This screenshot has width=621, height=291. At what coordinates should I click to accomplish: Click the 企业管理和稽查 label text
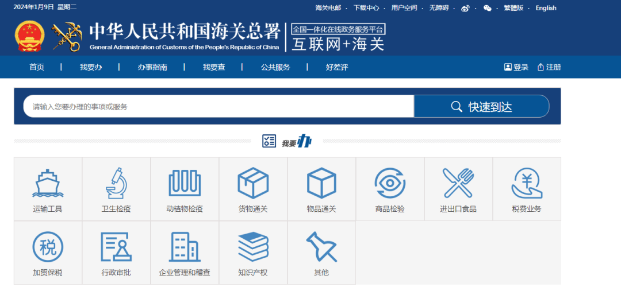(185, 273)
